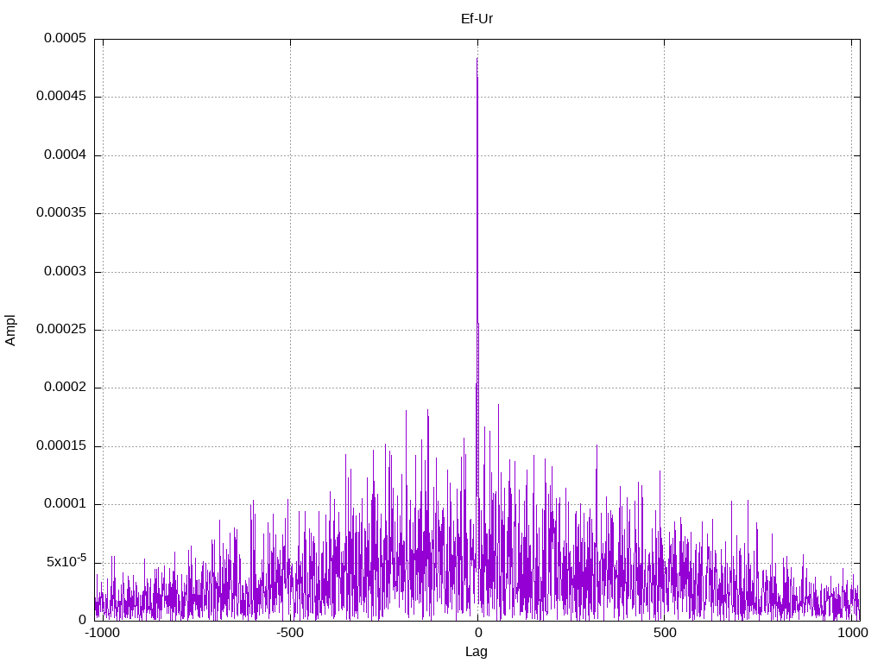
Task: Click the Lag x-axis label
Action: [x=477, y=652]
